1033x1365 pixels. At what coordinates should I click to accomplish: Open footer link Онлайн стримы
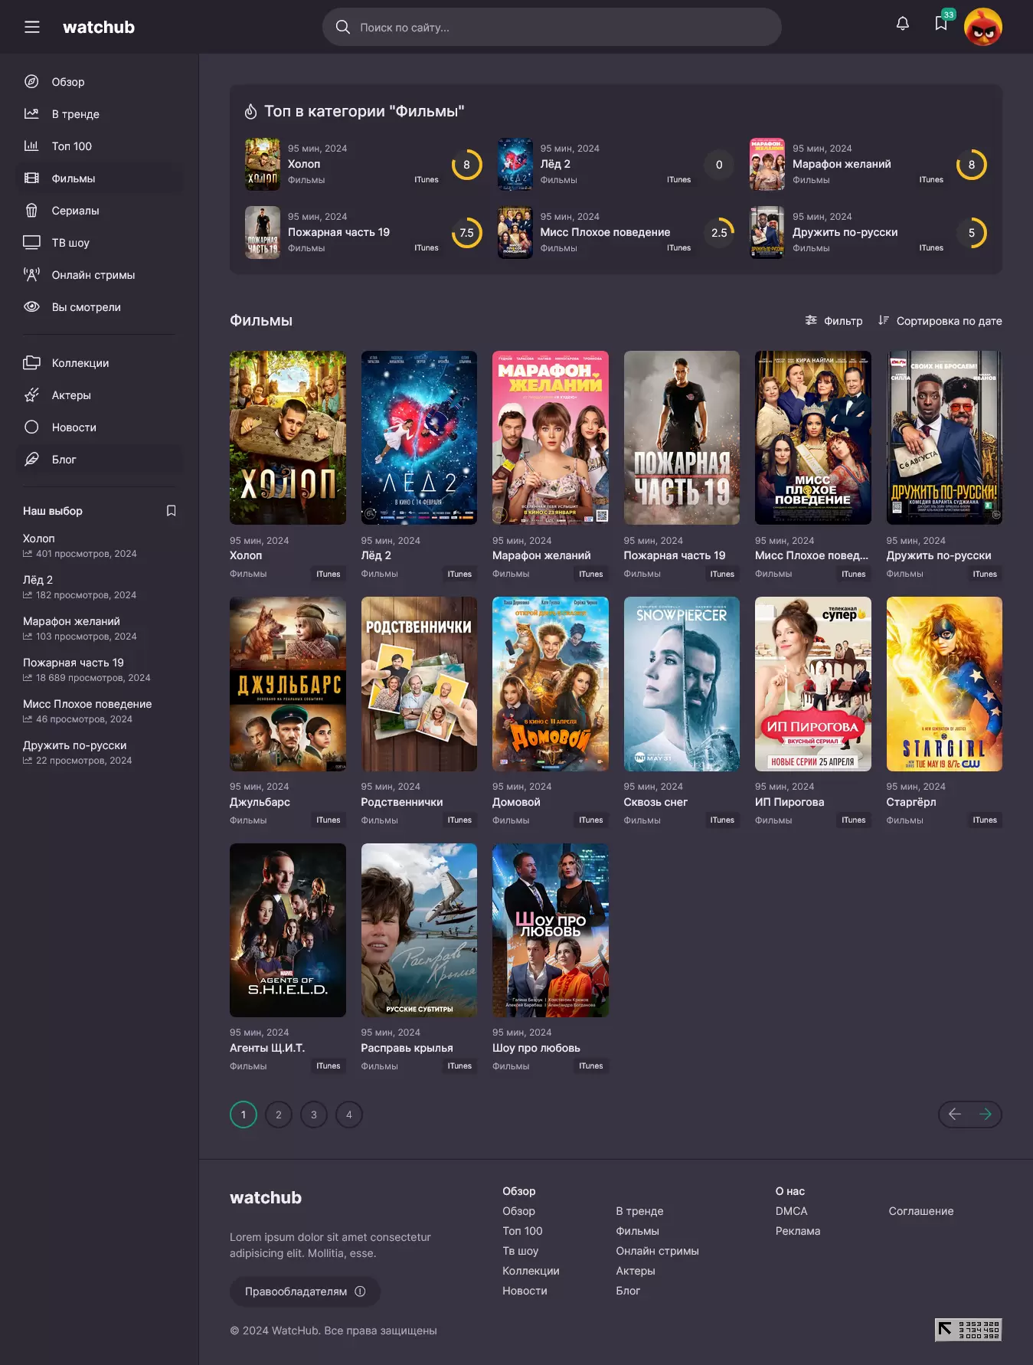coord(657,1251)
